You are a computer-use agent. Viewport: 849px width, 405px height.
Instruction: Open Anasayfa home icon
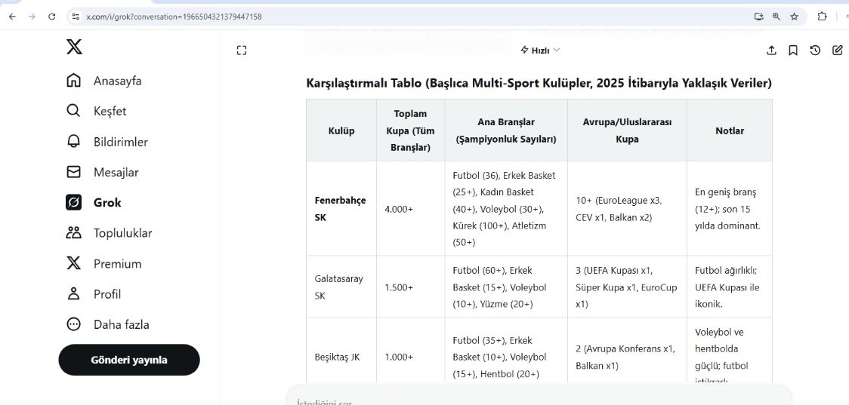click(x=73, y=81)
